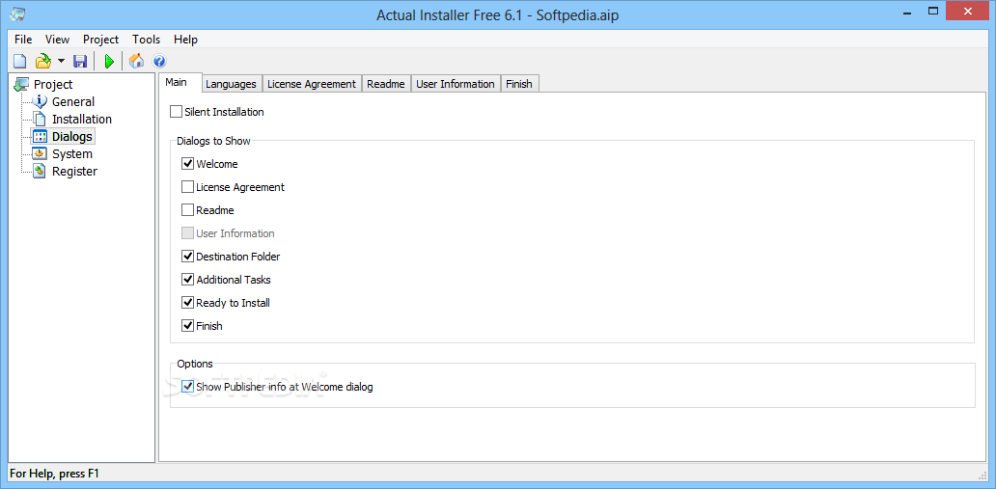Click the resize grip in status bar
This screenshot has height=489, width=996.
(x=982, y=475)
